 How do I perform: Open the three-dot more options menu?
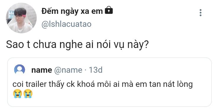[201, 13]
